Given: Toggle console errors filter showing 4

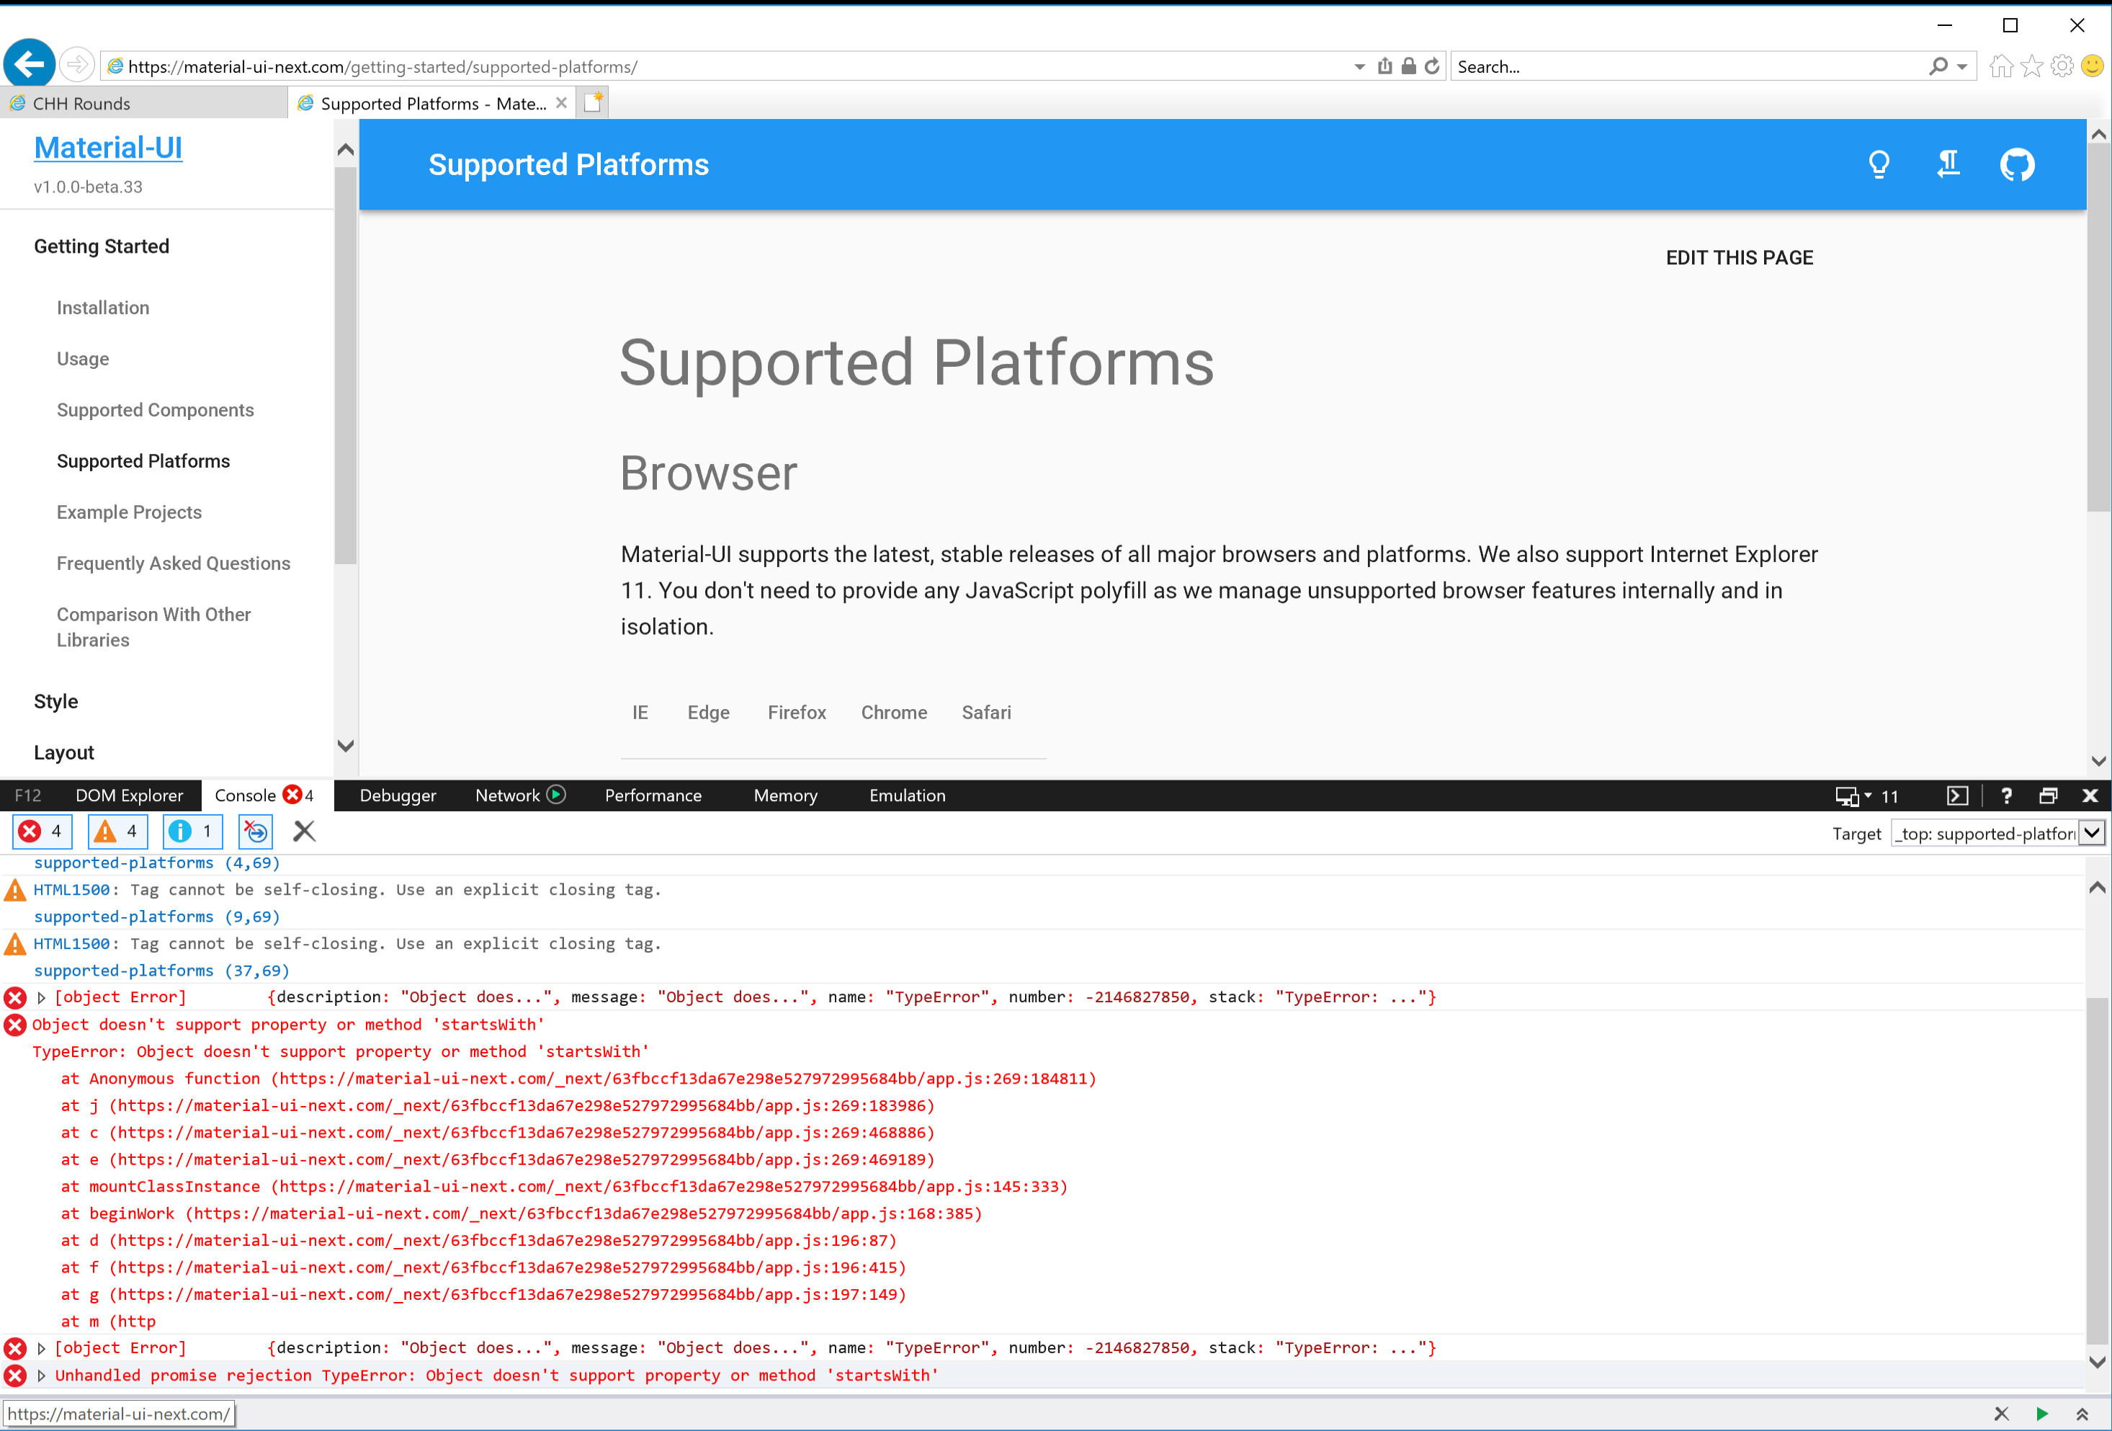Looking at the screenshot, I should (x=42, y=831).
